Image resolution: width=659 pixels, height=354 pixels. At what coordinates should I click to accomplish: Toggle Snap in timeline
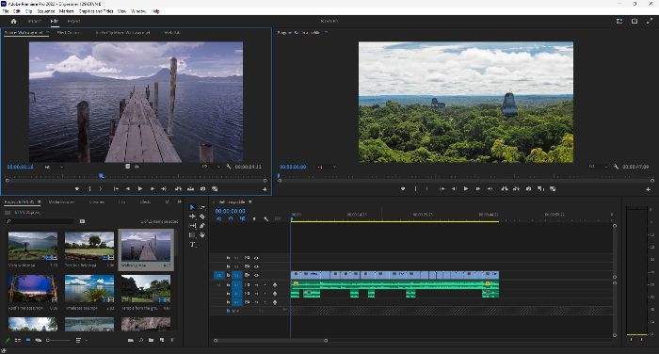click(231, 219)
